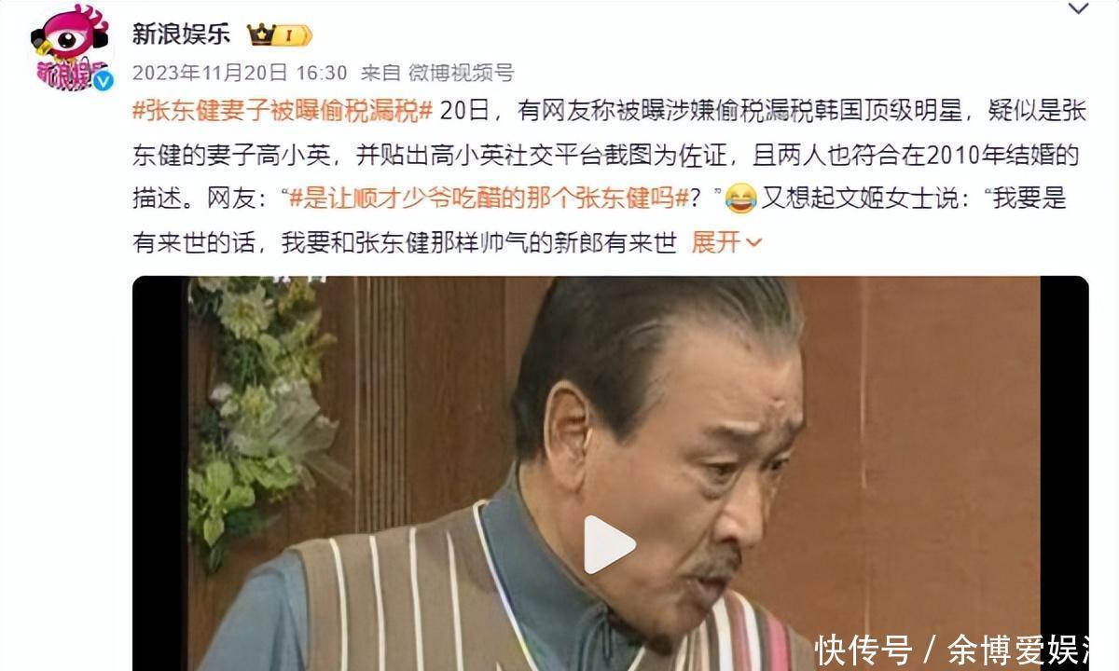Expand full post text with 展开
Screen dimensions: 1119x671
click(x=716, y=242)
